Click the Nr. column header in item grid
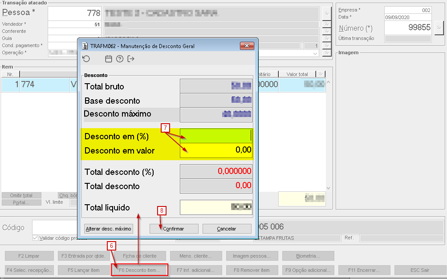The width and height of the screenshot is (447, 279). click(x=10, y=74)
